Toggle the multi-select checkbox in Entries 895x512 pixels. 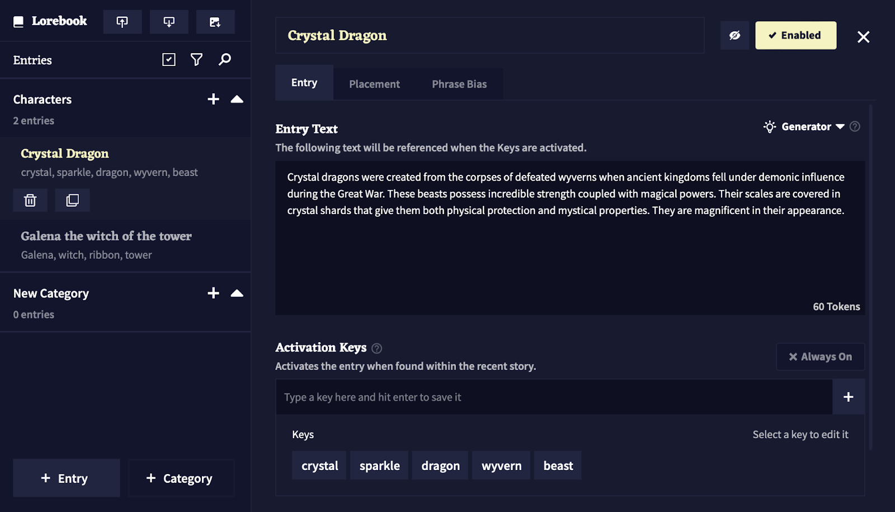pyautogui.click(x=168, y=60)
